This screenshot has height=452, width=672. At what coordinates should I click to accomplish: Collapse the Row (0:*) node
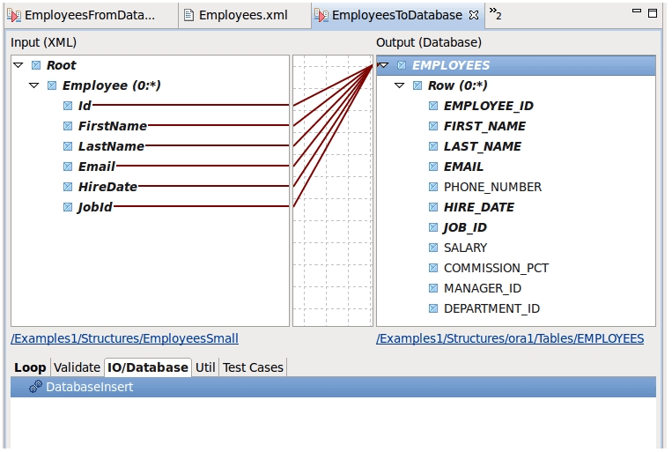(400, 85)
